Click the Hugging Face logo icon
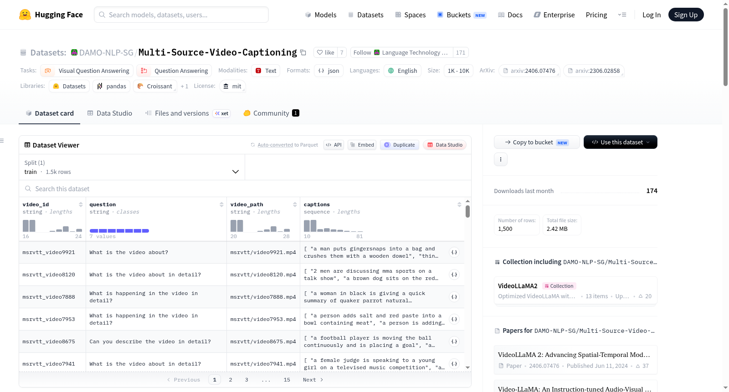 tap(25, 15)
